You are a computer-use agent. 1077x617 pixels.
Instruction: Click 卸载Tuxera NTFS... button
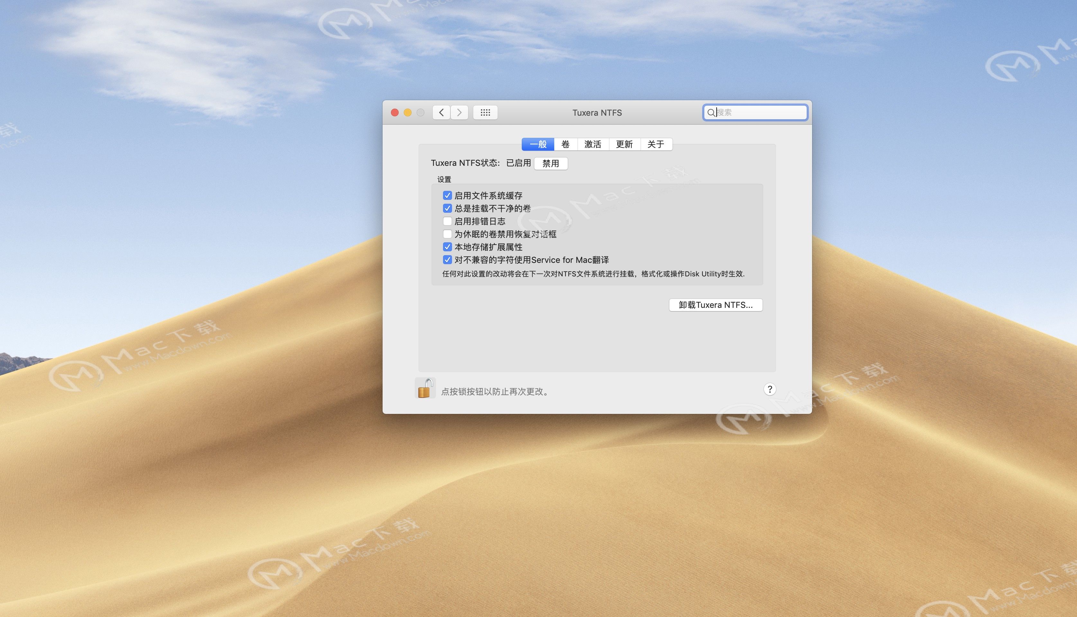pyautogui.click(x=715, y=305)
